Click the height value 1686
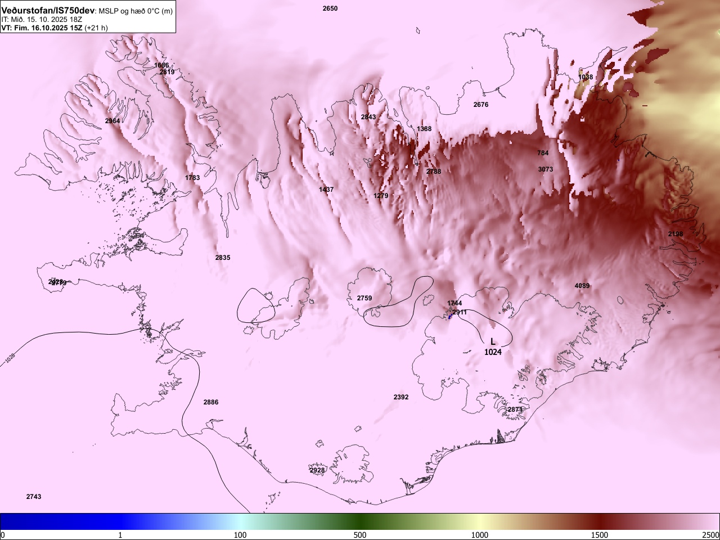720x540 pixels. click(x=161, y=65)
